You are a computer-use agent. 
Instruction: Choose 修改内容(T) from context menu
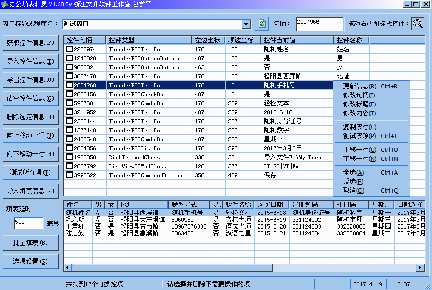click(371, 113)
